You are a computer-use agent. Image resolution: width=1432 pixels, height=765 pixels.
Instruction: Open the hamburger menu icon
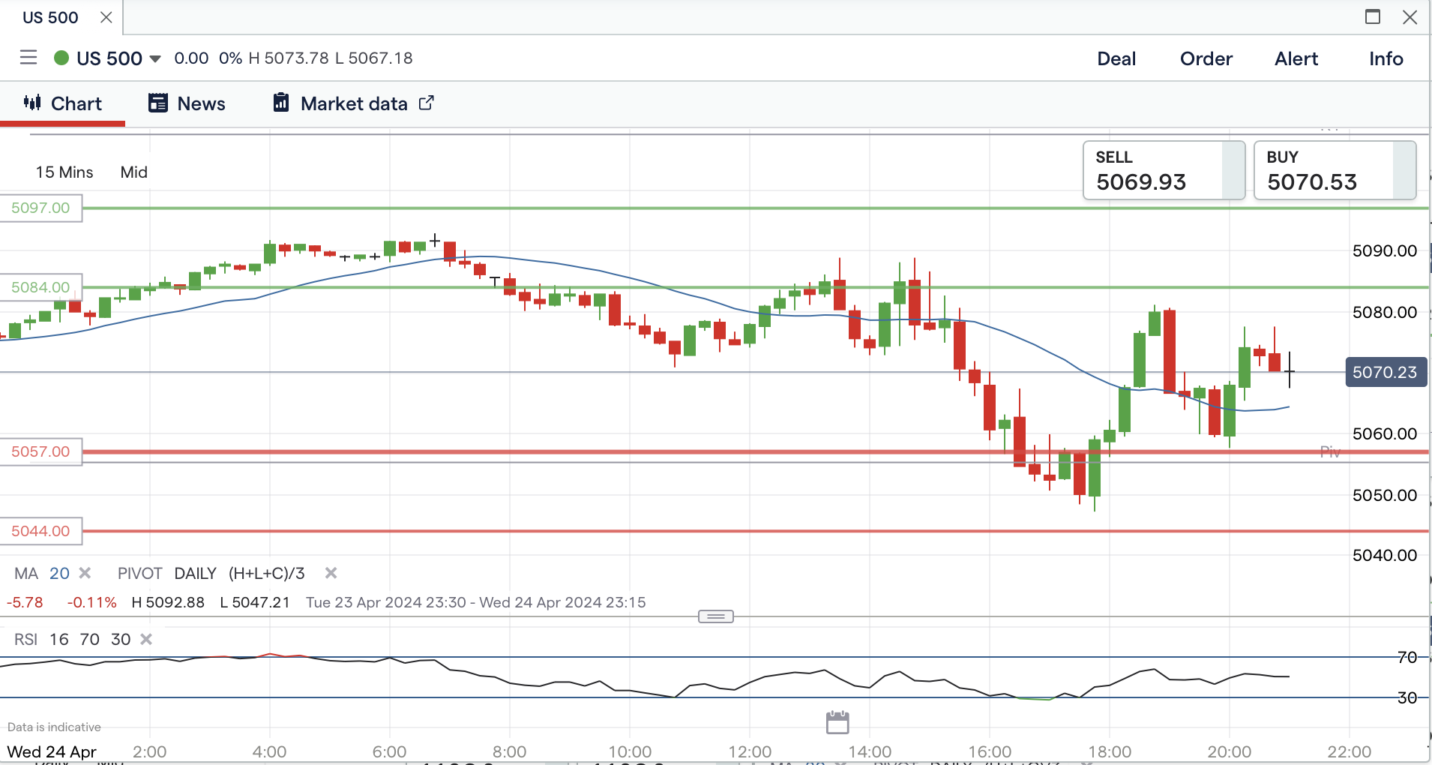(x=28, y=58)
